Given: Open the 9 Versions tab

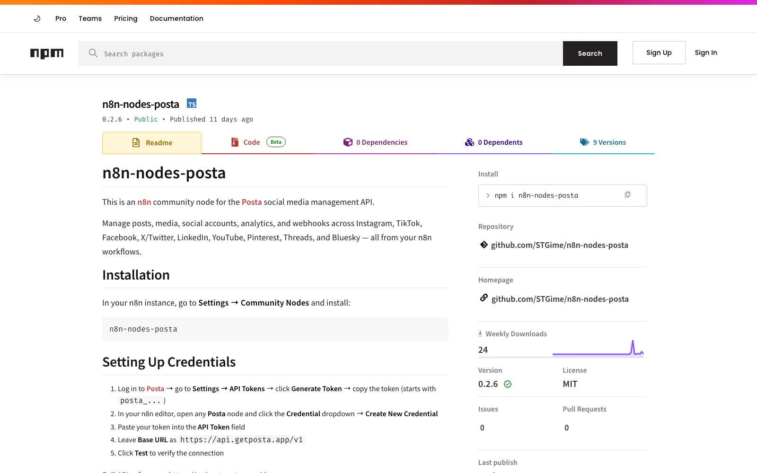Looking at the screenshot, I should (x=603, y=142).
